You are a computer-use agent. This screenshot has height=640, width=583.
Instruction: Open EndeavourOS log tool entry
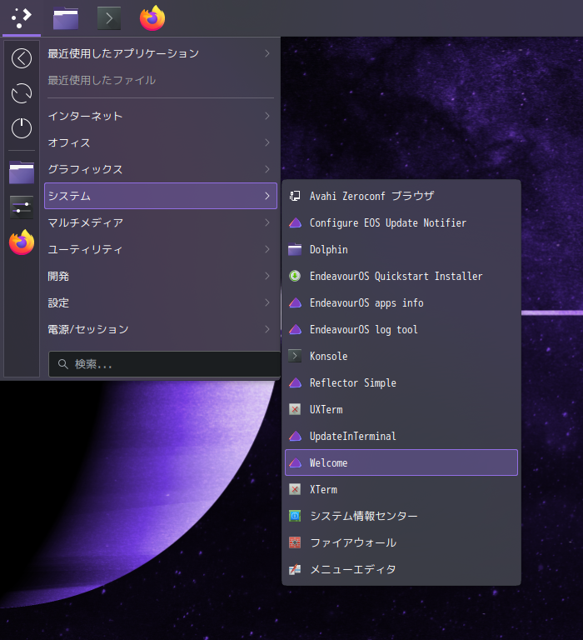pos(401,329)
